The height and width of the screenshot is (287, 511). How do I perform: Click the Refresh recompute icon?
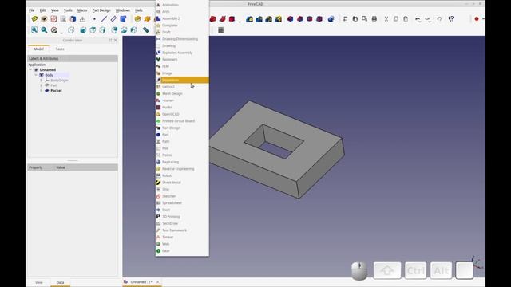coord(439,19)
